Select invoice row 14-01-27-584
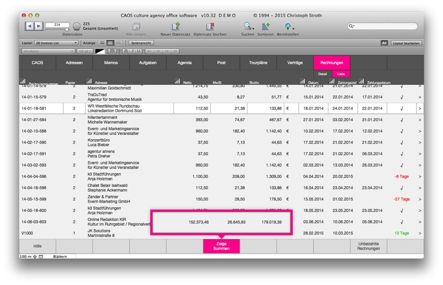443x285 pixels. click(x=221, y=120)
